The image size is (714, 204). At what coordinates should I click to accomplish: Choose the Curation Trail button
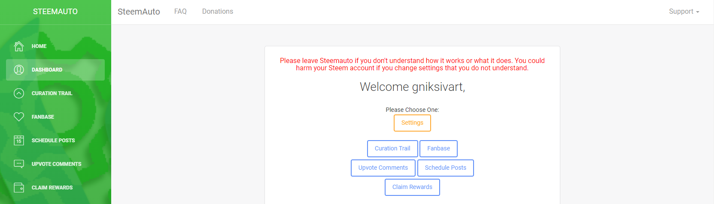point(392,149)
